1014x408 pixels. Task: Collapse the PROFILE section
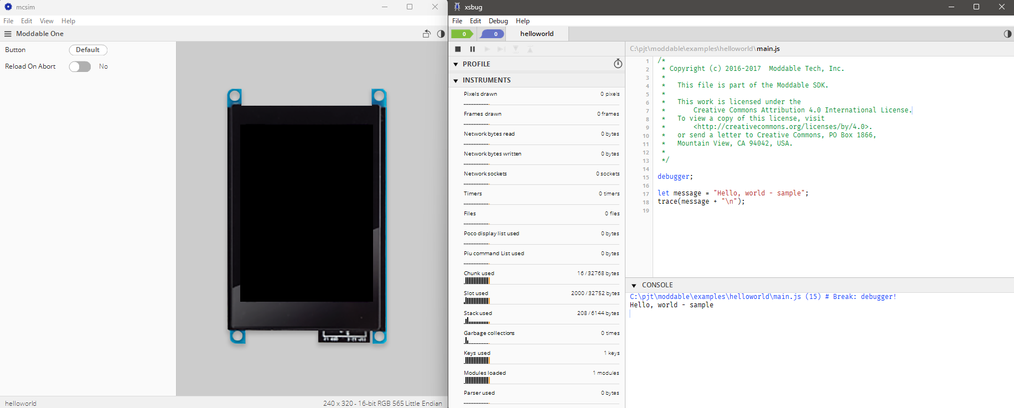(456, 64)
